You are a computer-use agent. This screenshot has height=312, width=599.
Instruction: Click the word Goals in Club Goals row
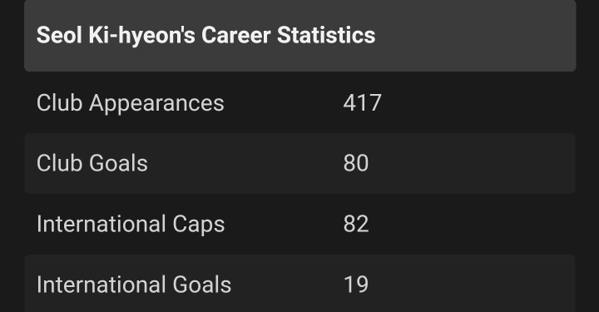click(118, 163)
